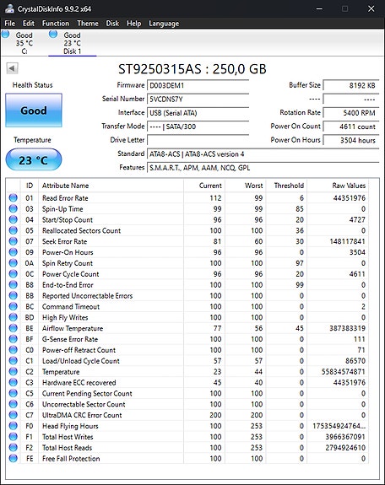Click raw value 86570 in Load/Unload row
Screen dimensions: 385x485
click(355, 361)
